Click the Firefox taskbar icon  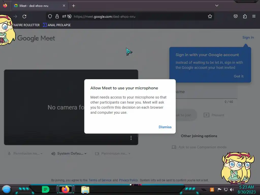[x=66, y=189]
